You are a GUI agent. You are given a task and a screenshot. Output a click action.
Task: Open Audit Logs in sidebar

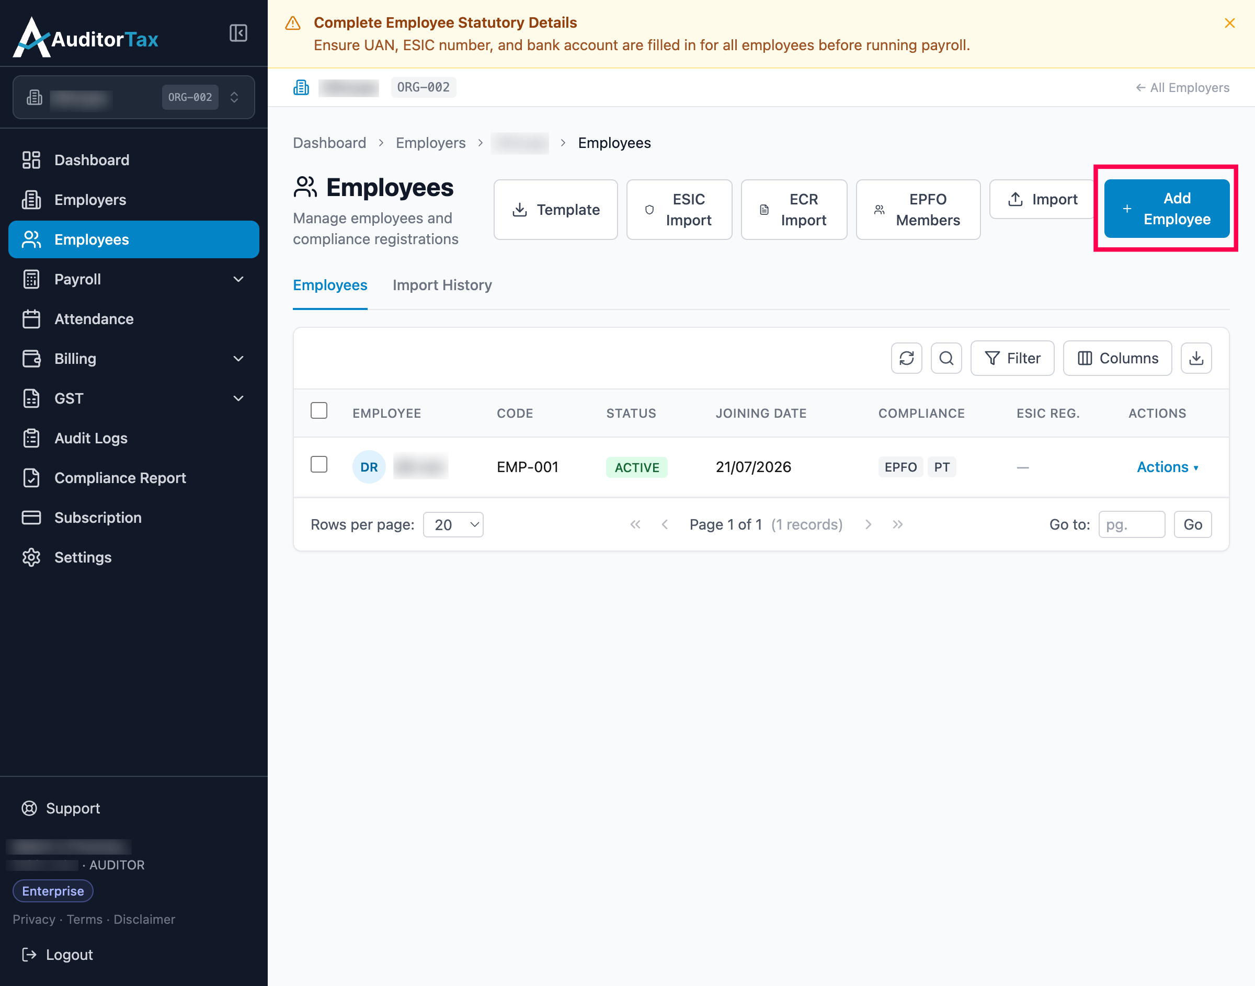(x=134, y=438)
